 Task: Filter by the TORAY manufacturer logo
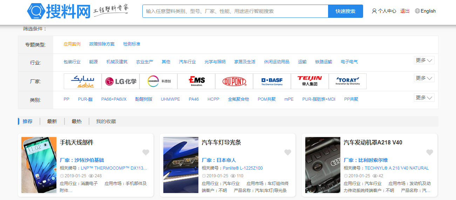coord(348,81)
